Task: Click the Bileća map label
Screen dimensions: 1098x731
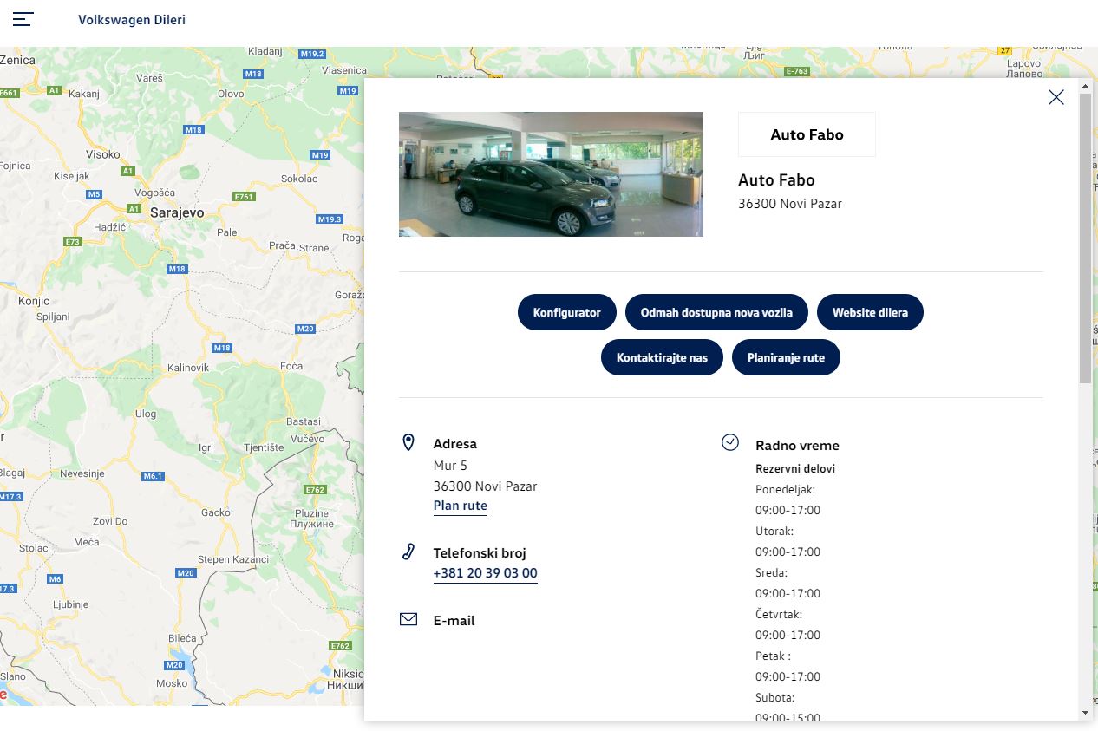Action: (182, 637)
